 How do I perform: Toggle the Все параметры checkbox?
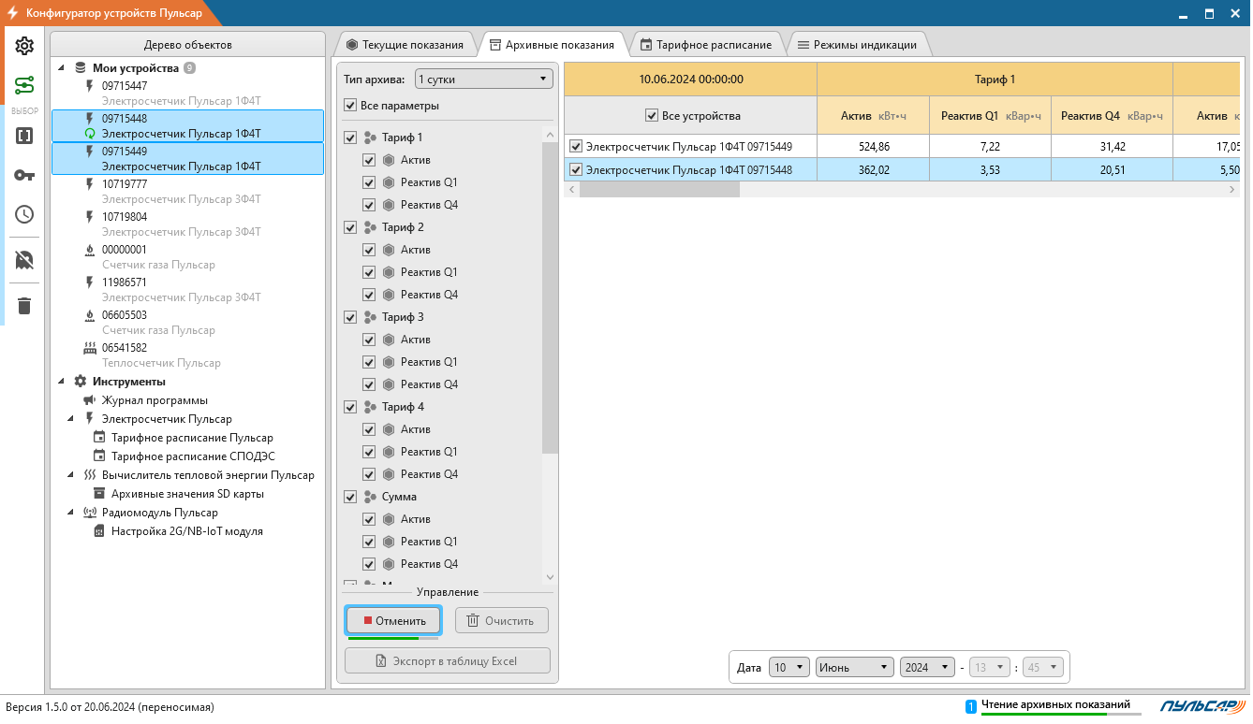350,106
